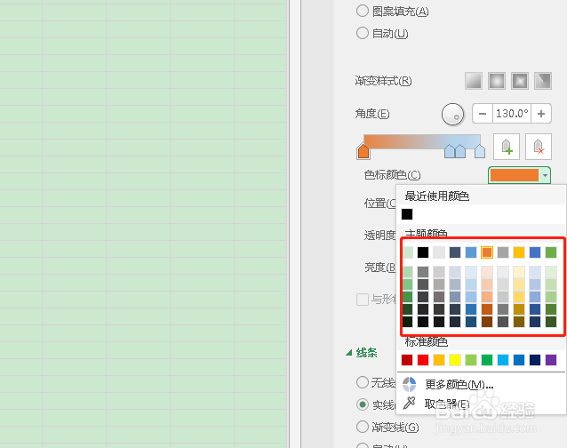Open the 色标颜色 color dropdown
Screen dimensions: 567x448
pos(519,175)
